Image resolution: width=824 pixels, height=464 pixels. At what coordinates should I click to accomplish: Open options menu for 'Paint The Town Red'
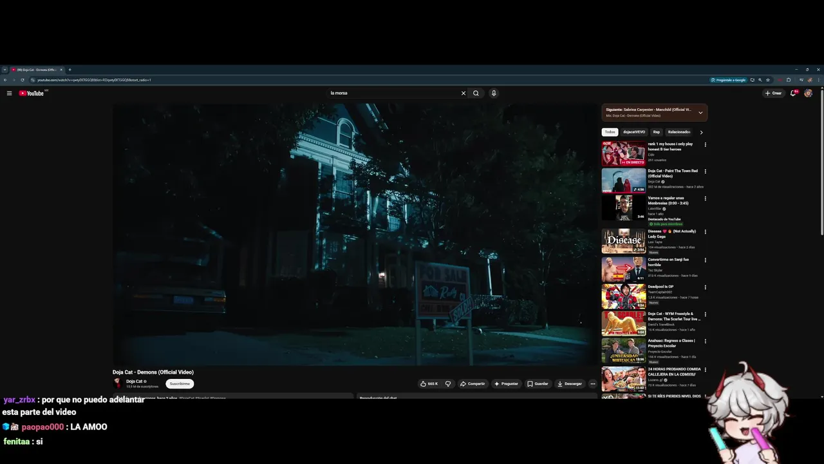705,171
